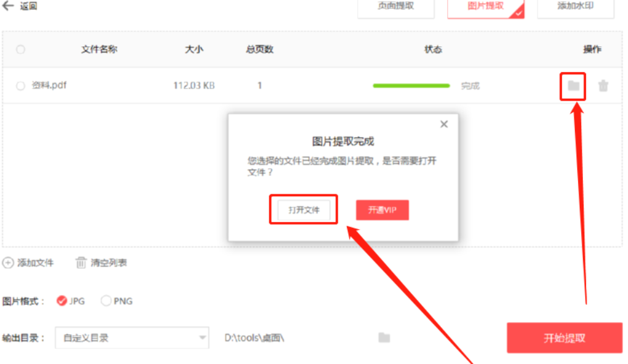Switch to 图片提取 tab
This screenshot has height=364, width=628.
pyautogui.click(x=485, y=7)
